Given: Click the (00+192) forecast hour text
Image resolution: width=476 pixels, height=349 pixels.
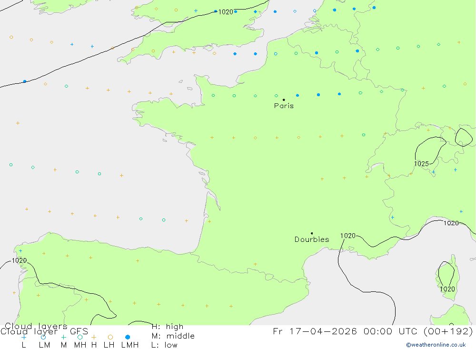Looking at the screenshot, I should [448, 331].
